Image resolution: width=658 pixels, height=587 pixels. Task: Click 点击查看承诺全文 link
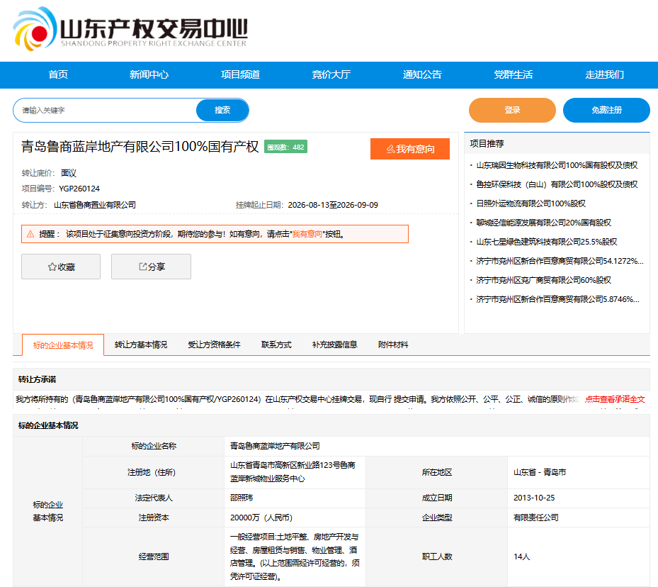click(615, 399)
